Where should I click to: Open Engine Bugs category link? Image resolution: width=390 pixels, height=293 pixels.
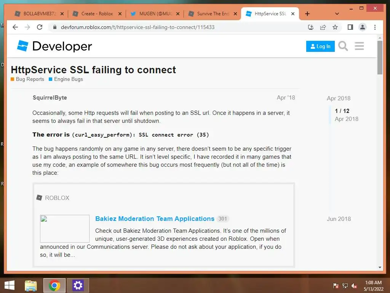(x=66, y=79)
